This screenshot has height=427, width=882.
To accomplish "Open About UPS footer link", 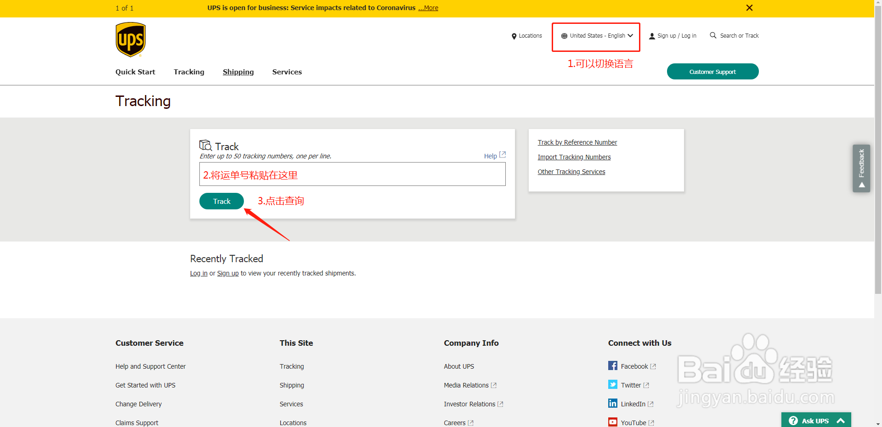I will (459, 366).
